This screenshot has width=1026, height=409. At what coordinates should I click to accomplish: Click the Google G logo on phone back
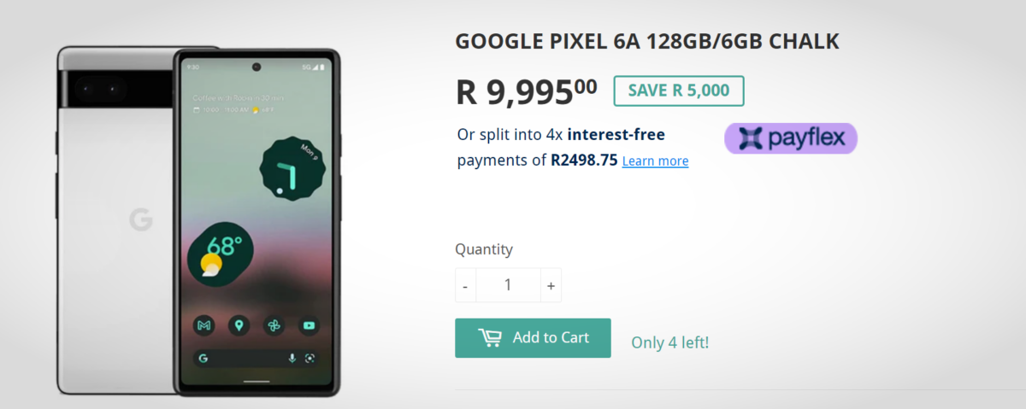click(x=141, y=219)
